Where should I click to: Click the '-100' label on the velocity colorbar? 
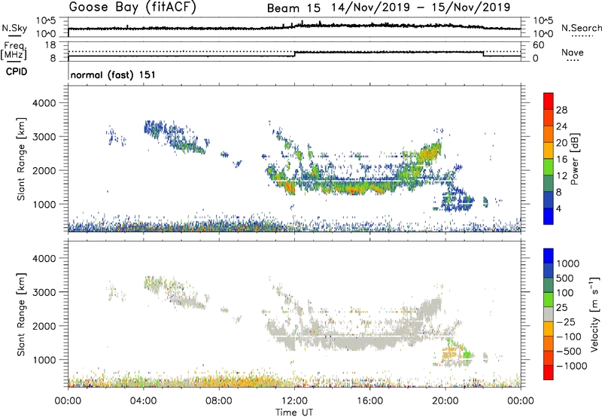pos(569,336)
